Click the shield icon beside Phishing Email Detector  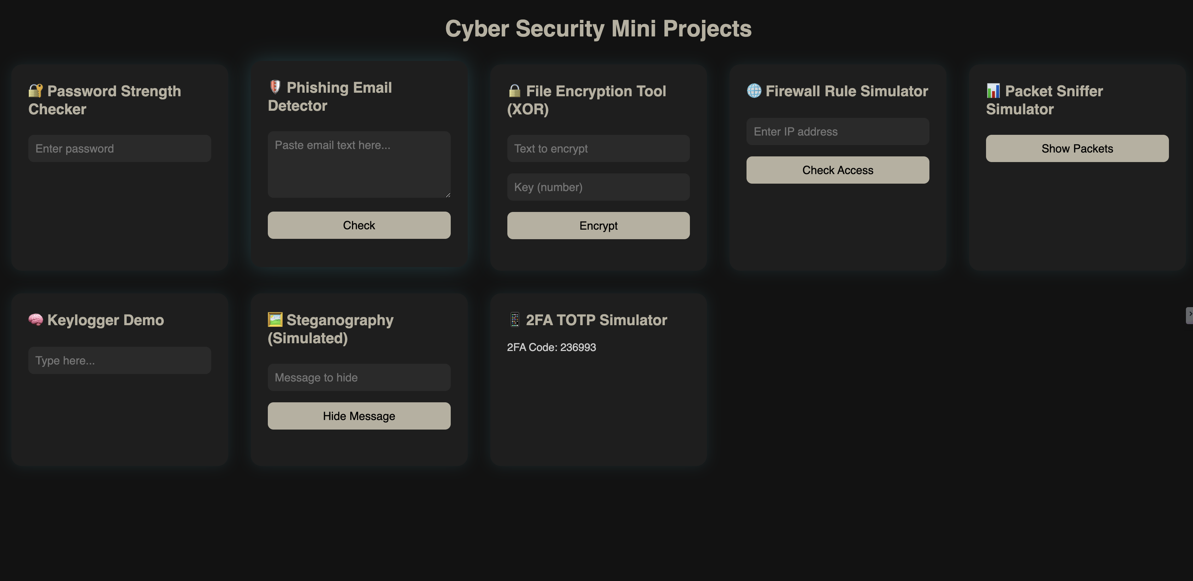[275, 87]
